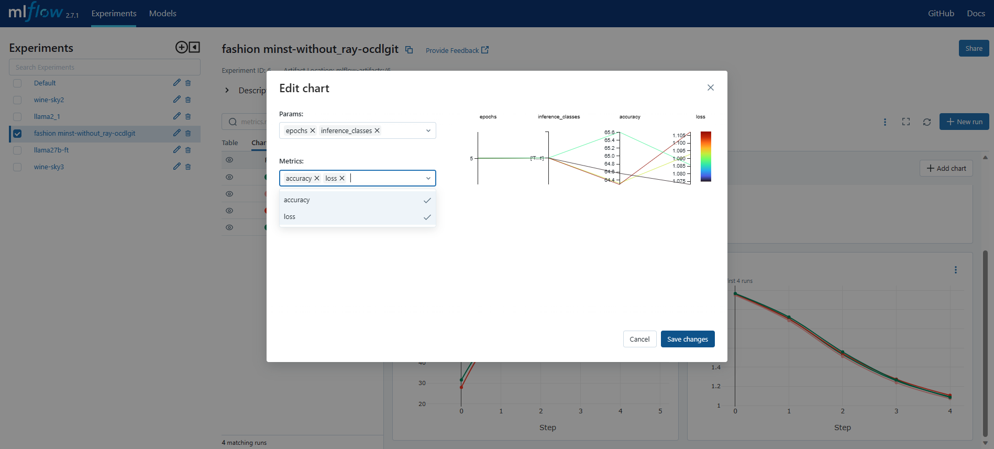
Task: Remove the epochs tag from Params
Action: (313, 131)
